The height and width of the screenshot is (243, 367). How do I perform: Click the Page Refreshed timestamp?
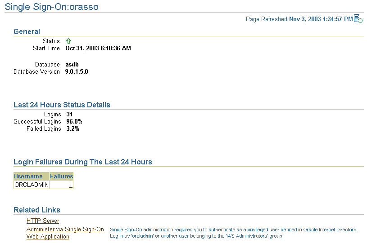tap(321, 19)
